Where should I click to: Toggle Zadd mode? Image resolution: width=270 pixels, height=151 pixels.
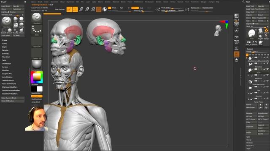(x=135, y=8)
